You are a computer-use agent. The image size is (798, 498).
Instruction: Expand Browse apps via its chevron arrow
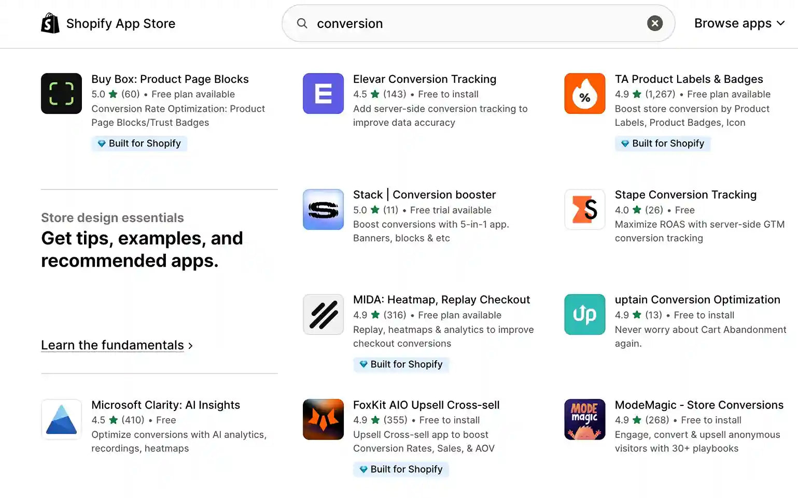(x=780, y=23)
